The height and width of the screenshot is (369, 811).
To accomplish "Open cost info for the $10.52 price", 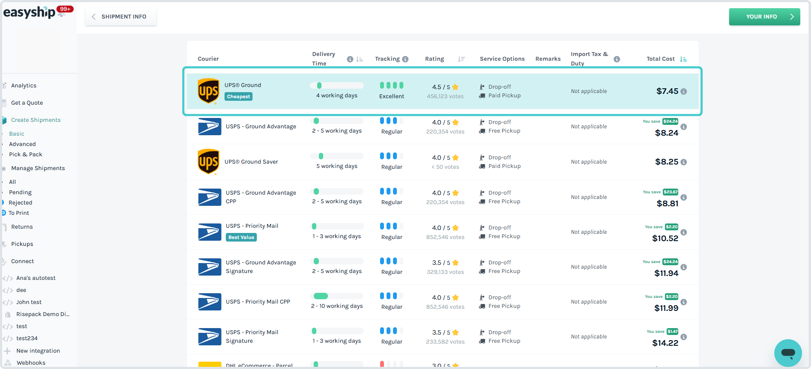I will 683,233.
